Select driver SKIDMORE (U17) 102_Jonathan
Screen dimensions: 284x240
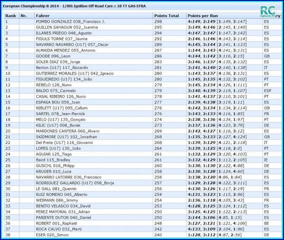pos(66,137)
